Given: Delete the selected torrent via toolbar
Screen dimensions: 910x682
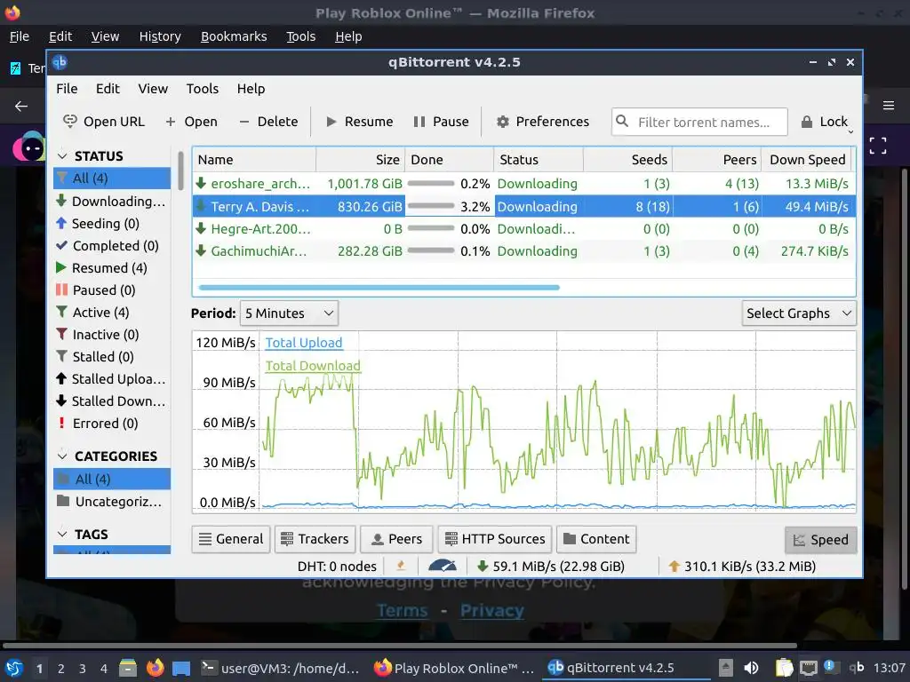Looking at the screenshot, I should [268, 122].
